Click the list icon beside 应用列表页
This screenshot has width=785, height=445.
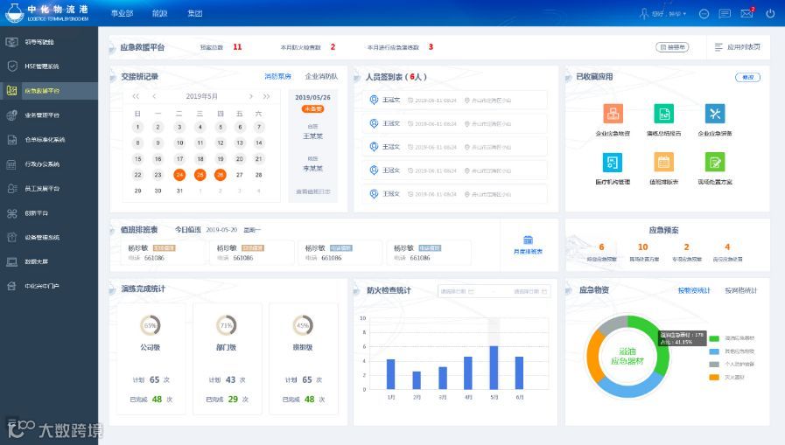pos(718,47)
